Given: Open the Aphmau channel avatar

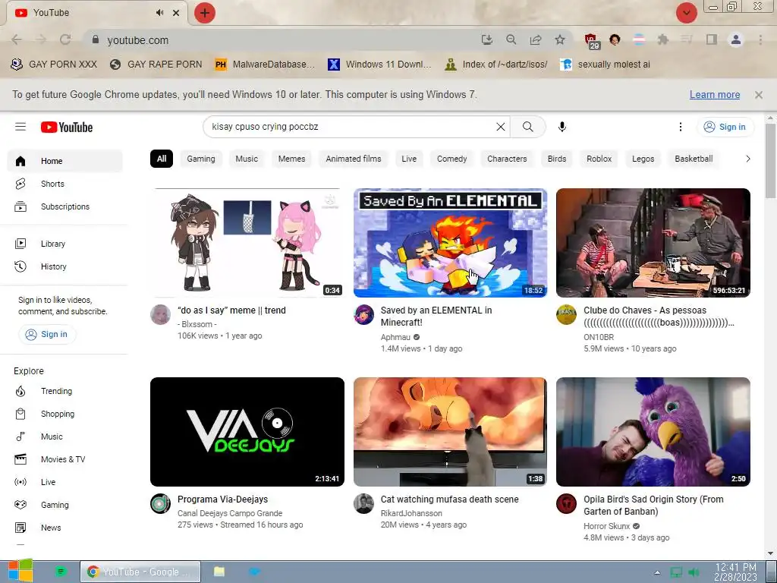Looking at the screenshot, I should click(x=363, y=315).
